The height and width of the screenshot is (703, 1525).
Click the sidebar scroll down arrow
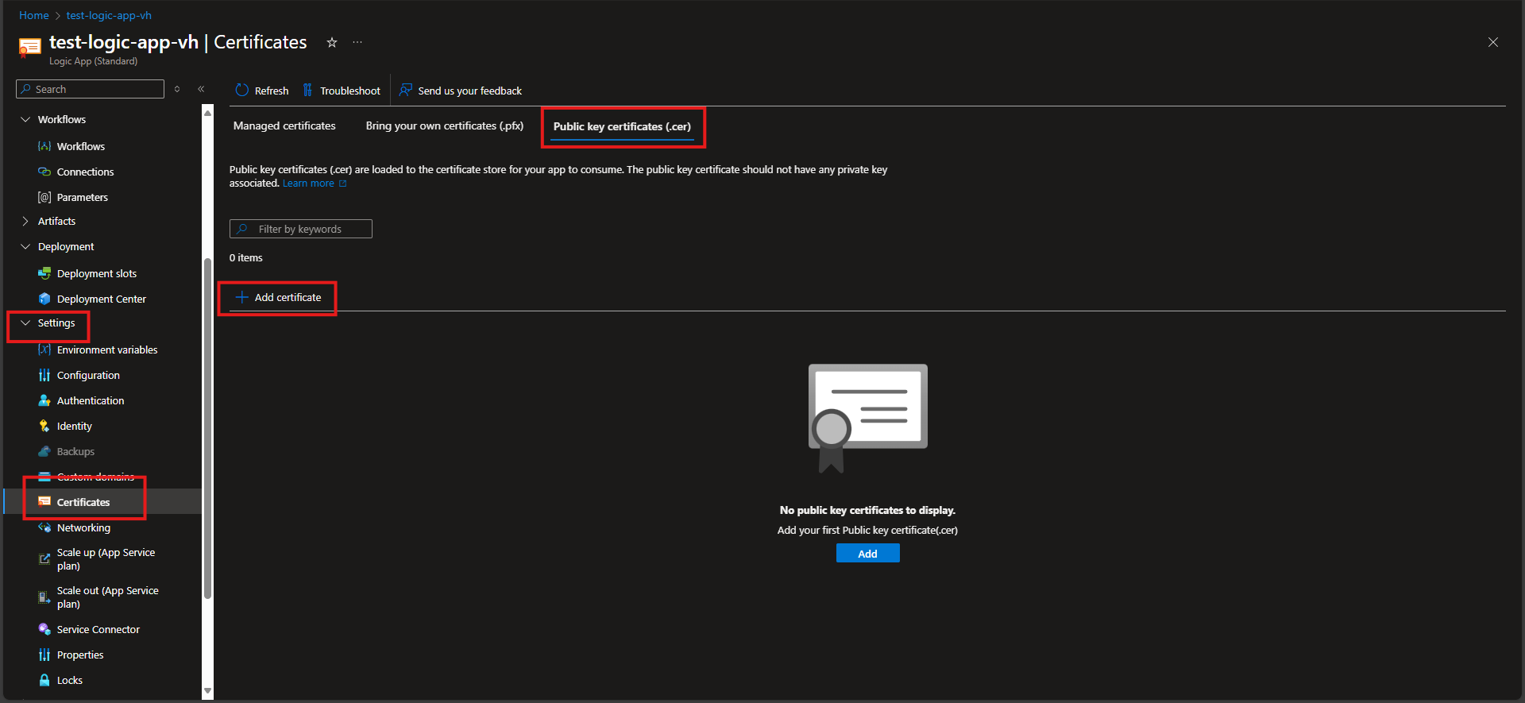click(x=208, y=691)
